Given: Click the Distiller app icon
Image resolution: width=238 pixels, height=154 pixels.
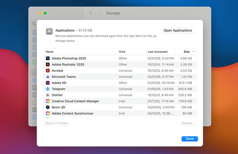Looking at the screenshot, I should point(48,95).
